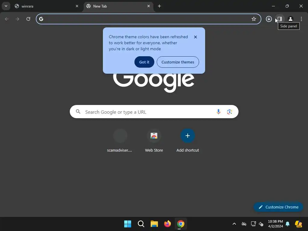Open the Web Store shortcut
Image resolution: width=308 pixels, height=231 pixels.
point(154,141)
